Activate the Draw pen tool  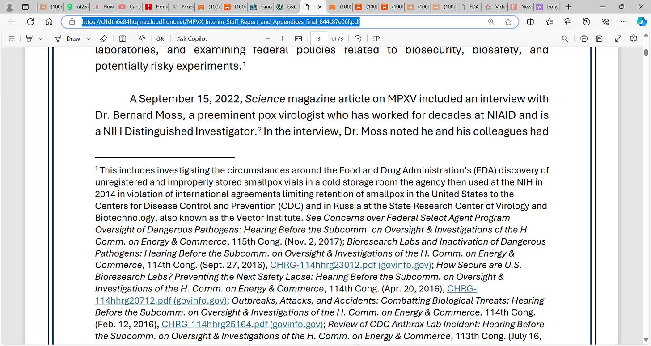[67, 38]
